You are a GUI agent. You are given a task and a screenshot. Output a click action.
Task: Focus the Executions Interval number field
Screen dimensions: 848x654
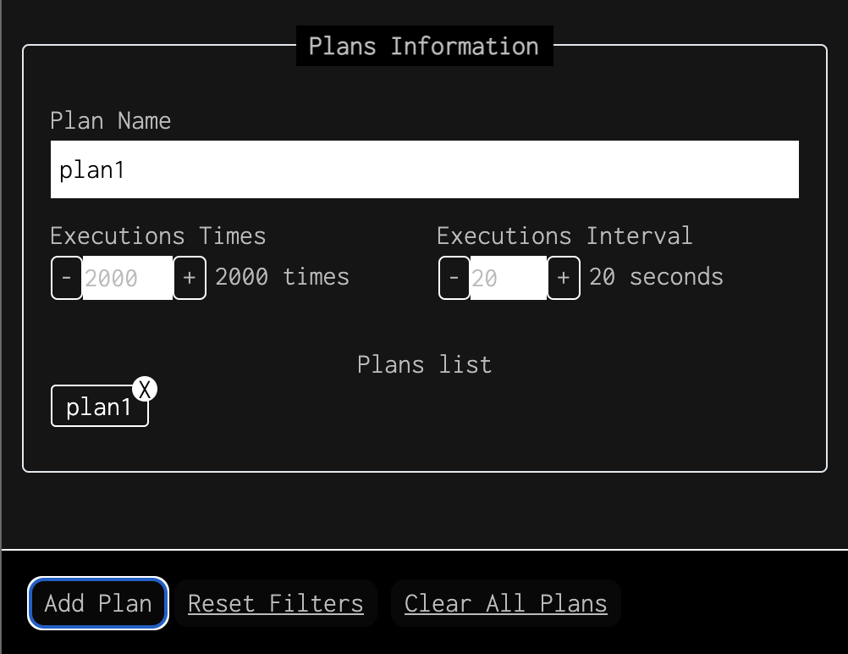509,278
